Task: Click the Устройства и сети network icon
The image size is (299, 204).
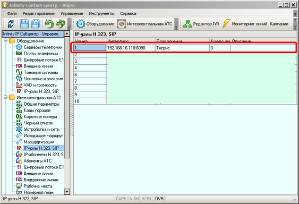Action: (19, 129)
